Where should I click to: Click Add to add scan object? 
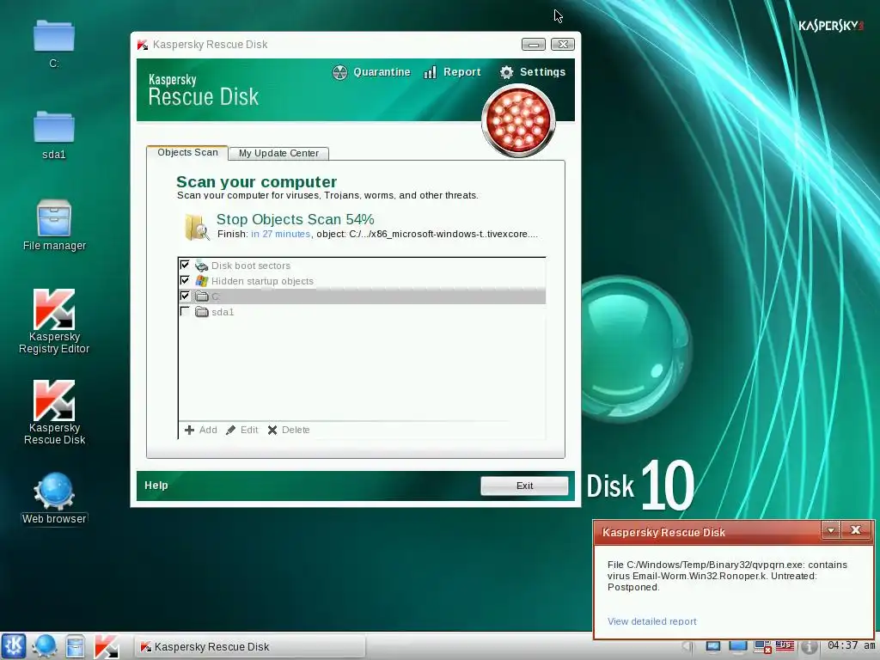point(201,430)
